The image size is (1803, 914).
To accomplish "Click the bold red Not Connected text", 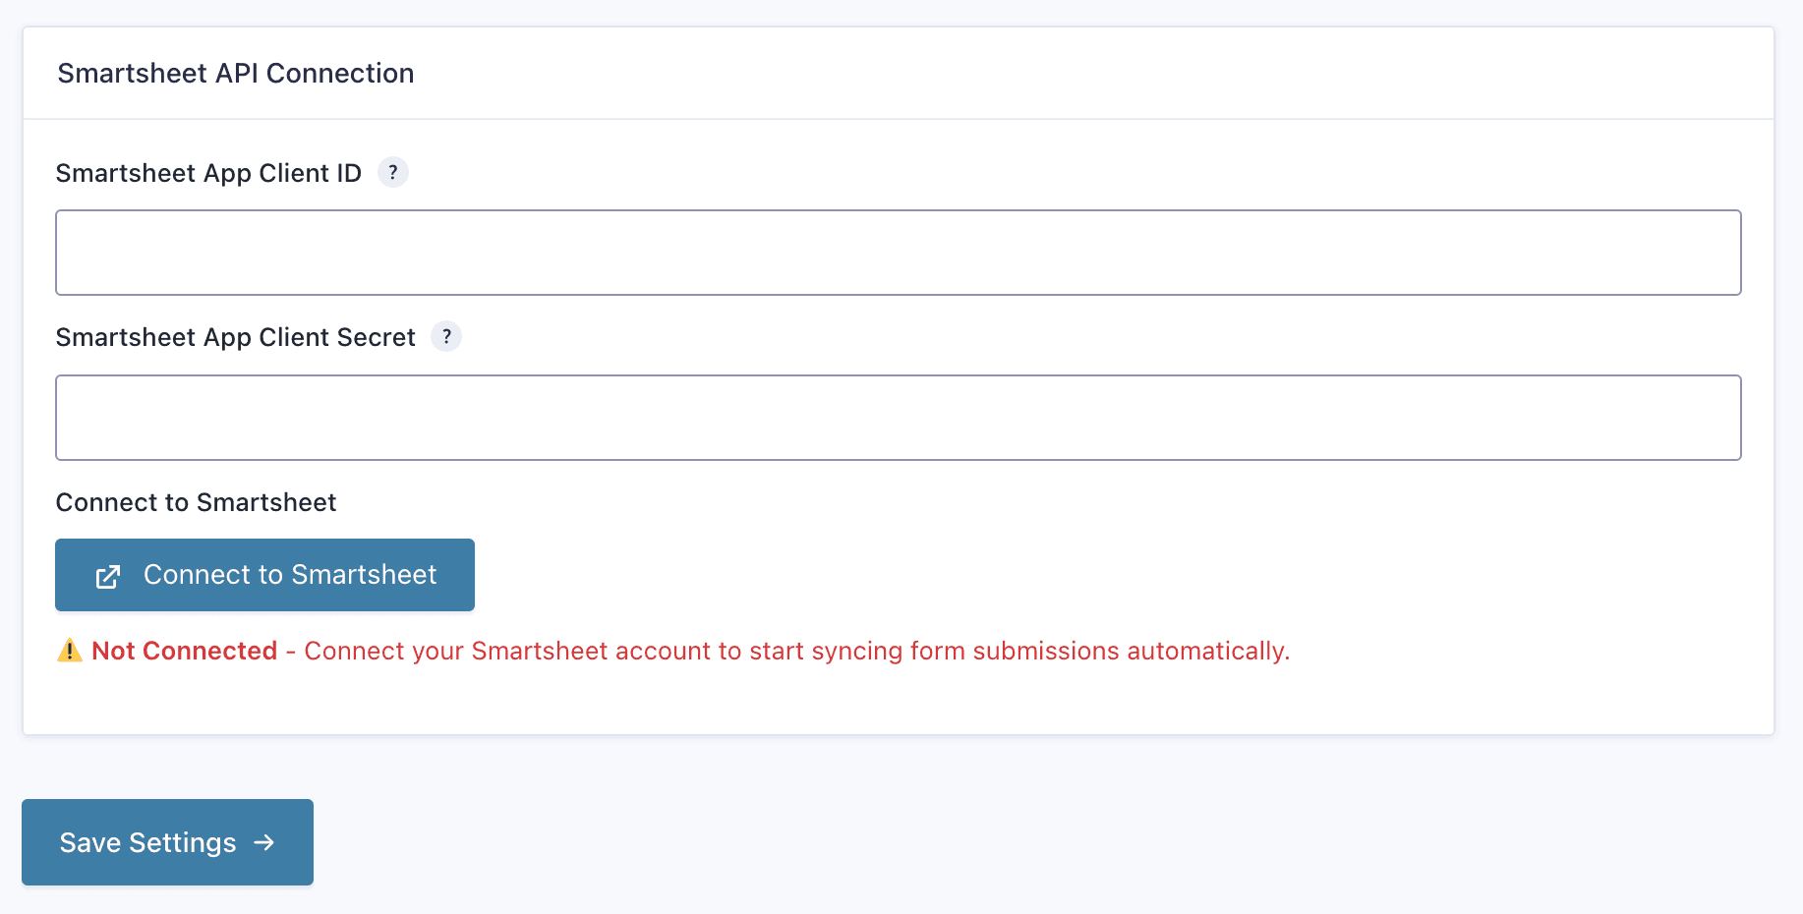I will [x=185, y=651].
